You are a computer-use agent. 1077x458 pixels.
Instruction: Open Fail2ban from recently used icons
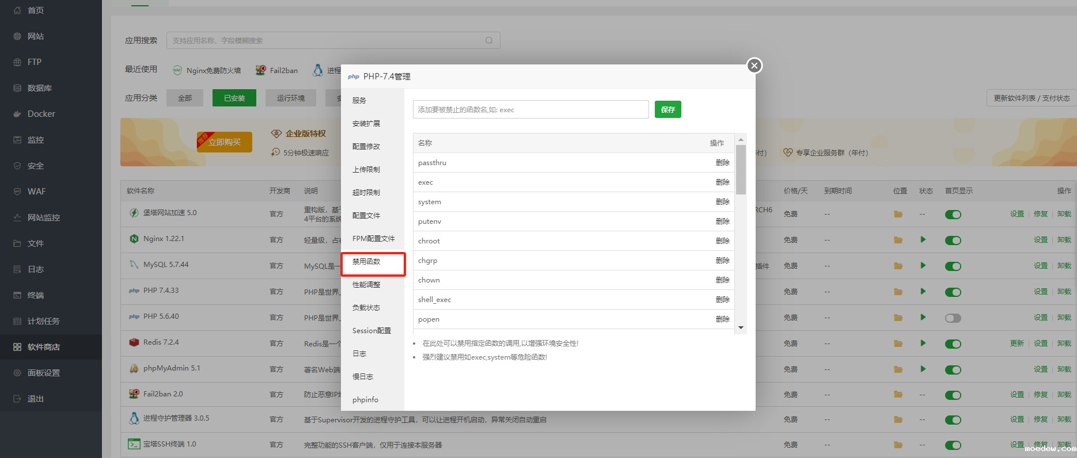pos(261,70)
